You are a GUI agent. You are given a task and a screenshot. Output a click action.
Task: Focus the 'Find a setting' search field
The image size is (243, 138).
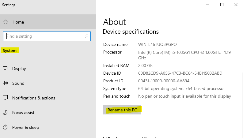click(x=43, y=36)
